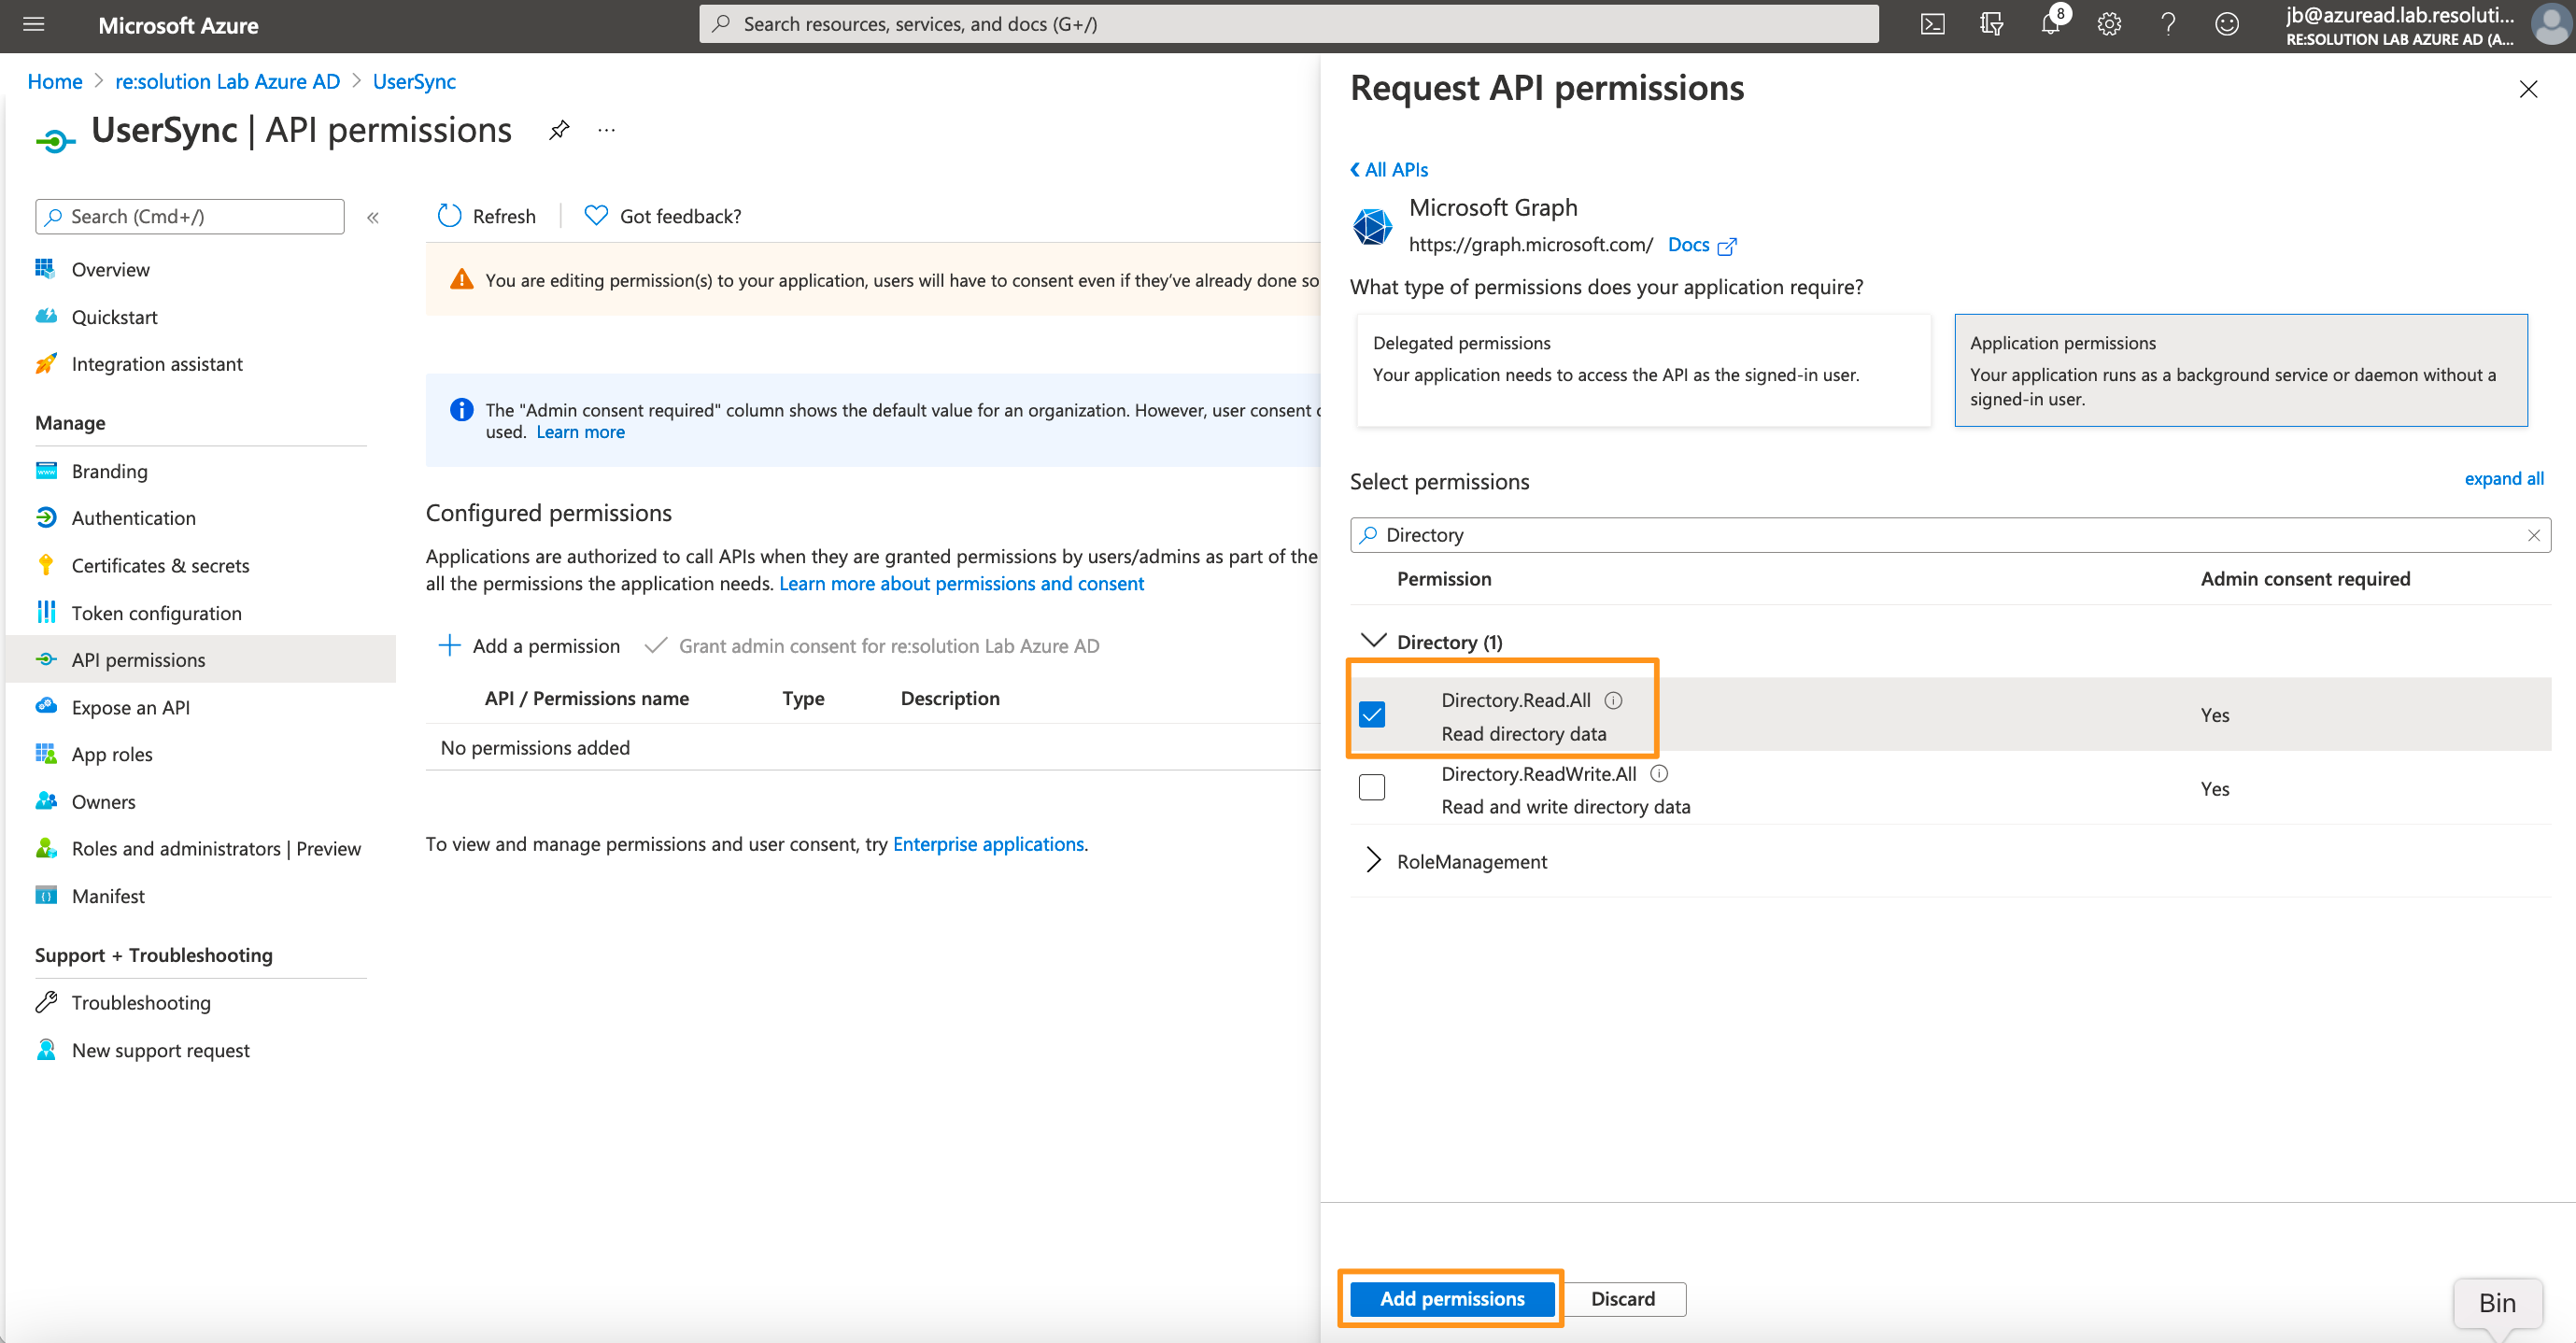Open Owners in sidebar
2576x1343 pixels.
[x=104, y=801]
